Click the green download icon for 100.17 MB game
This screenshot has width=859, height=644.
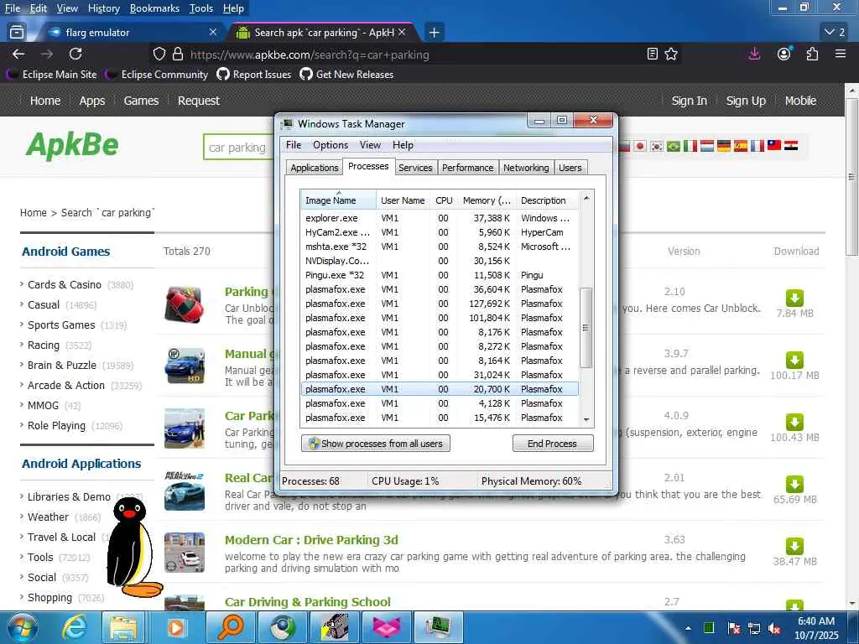(x=794, y=360)
